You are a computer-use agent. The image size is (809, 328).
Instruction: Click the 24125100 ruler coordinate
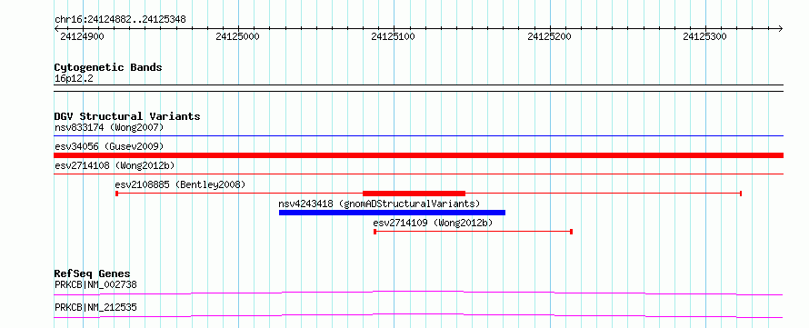click(x=394, y=36)
